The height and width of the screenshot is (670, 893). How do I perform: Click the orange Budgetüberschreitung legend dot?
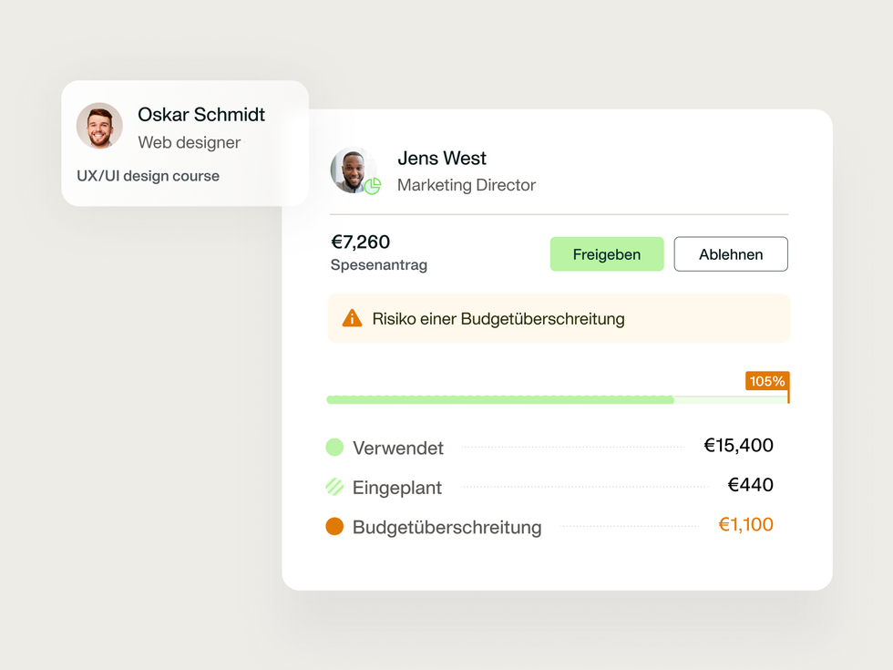335,526
